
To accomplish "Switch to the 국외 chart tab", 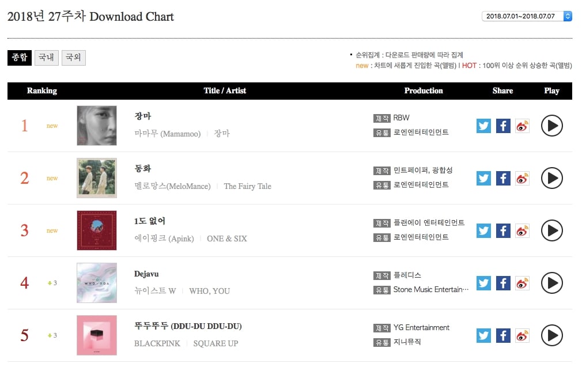I will pos(73,58).
